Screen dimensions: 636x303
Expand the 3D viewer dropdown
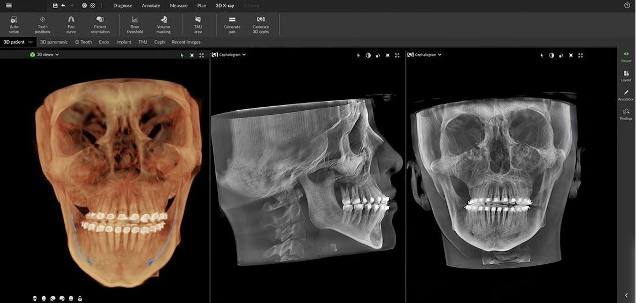click(45, 55)
